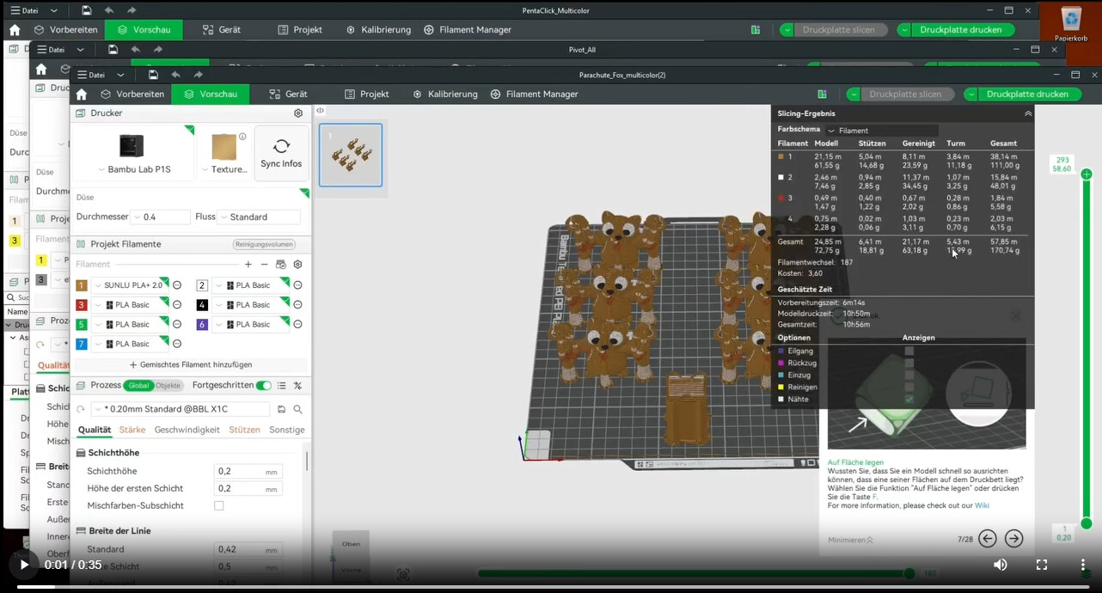Click filament 6 purple color swatch
The image size is (1102, 593).
(x=202, y=325)
